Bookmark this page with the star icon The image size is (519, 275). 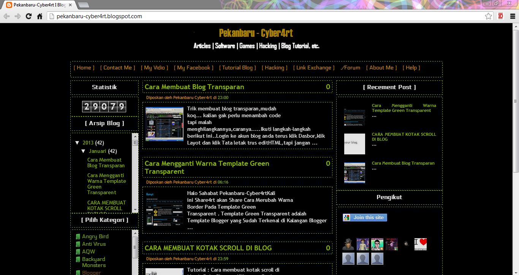(x=489, y=16)
